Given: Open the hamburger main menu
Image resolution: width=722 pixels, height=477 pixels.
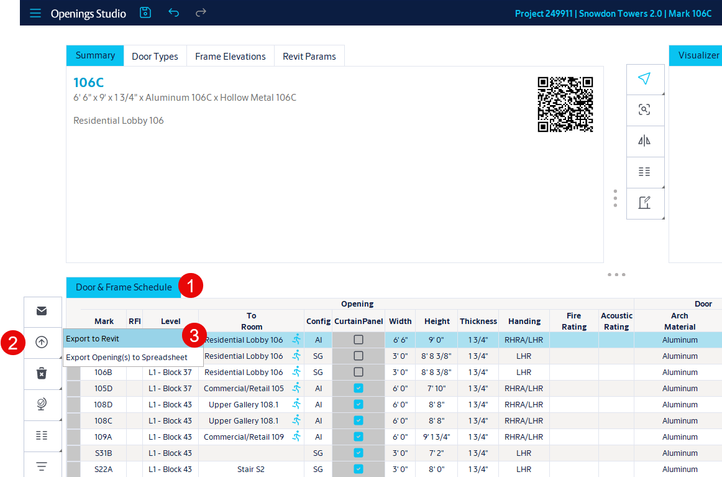Looking at the screenshot, I should click(35, 13).
